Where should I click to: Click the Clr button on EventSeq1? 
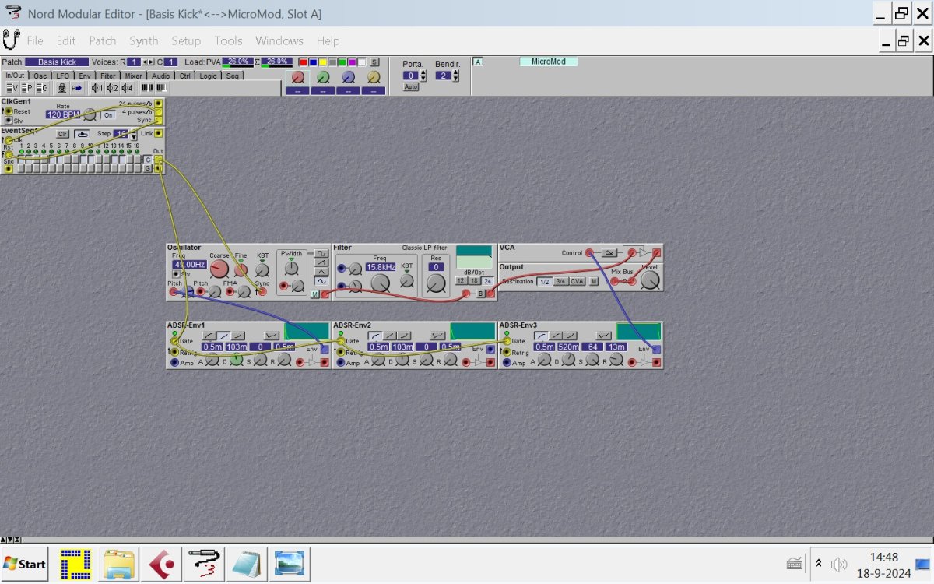pyautogui.click(x=62, y=134)
